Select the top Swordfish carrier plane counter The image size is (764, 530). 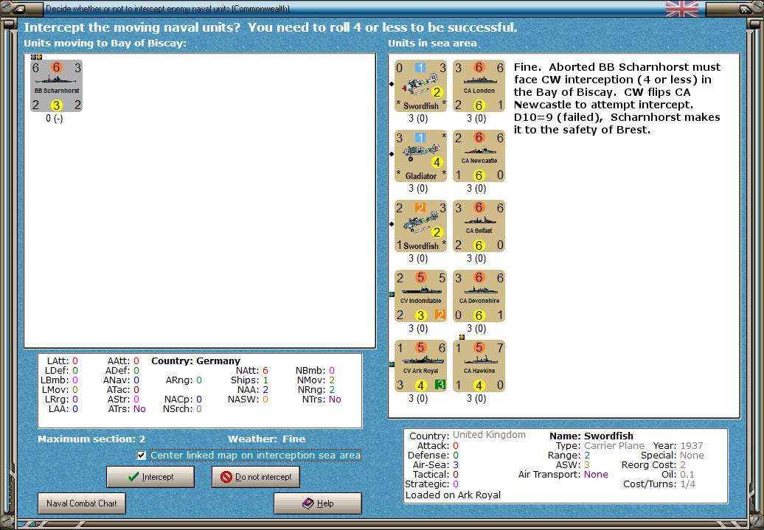[x=420, y=86]
